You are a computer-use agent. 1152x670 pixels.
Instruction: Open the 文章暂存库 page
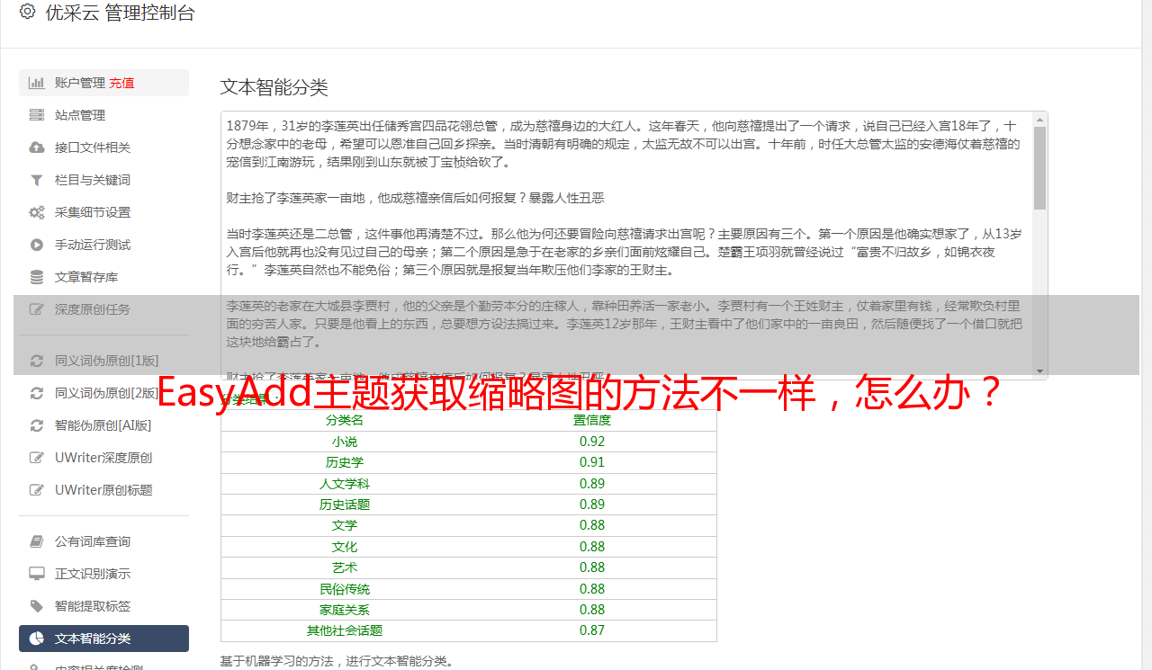(103, 277)
